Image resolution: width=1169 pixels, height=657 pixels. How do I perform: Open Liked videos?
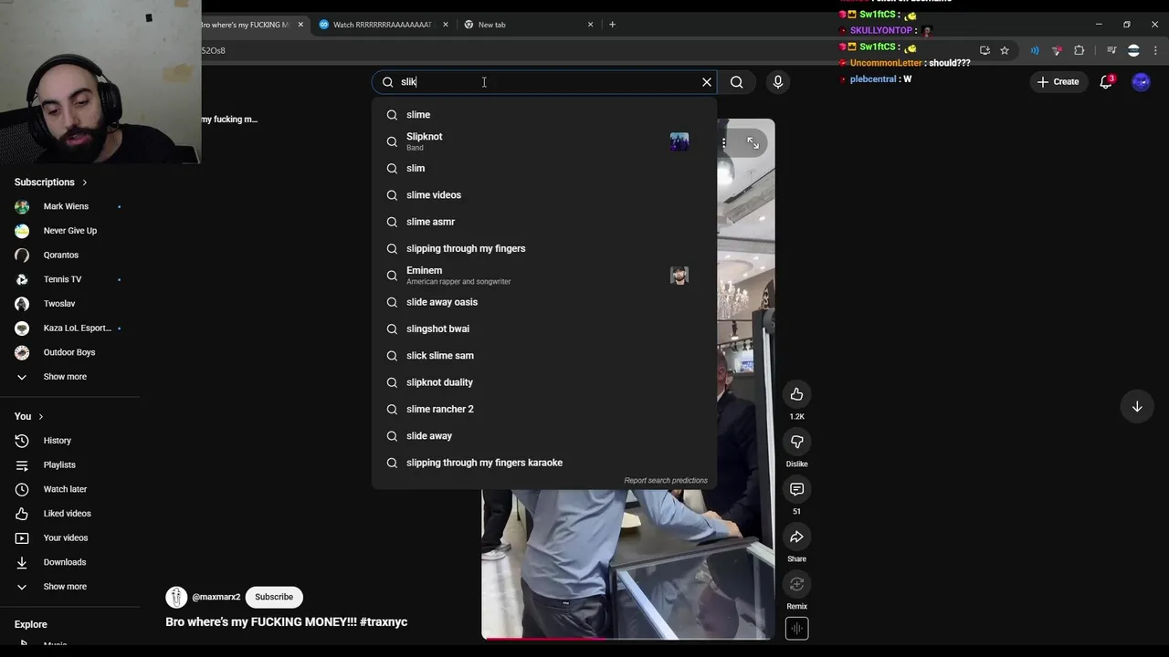[x=68, y=514]
